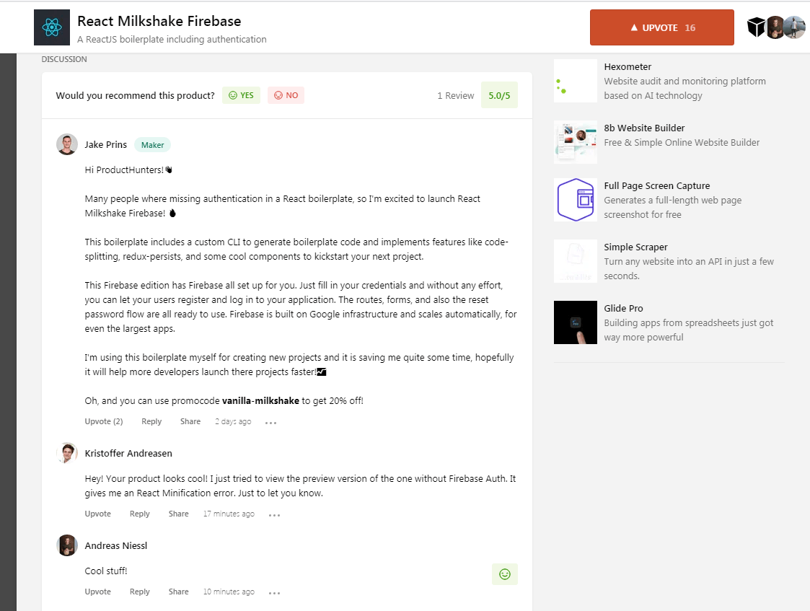Screen dimensions: 810x611
Task: Click the 5.0/5 rating badge
Action: tap(499, 95)
